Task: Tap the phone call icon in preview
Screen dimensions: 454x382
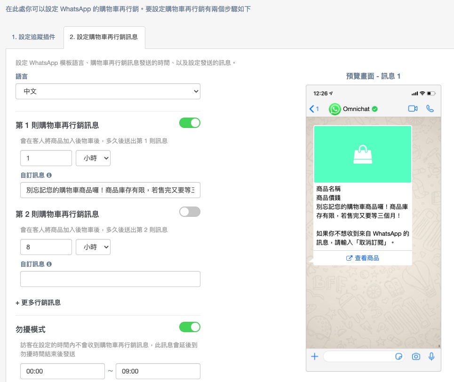Action: 430,109
